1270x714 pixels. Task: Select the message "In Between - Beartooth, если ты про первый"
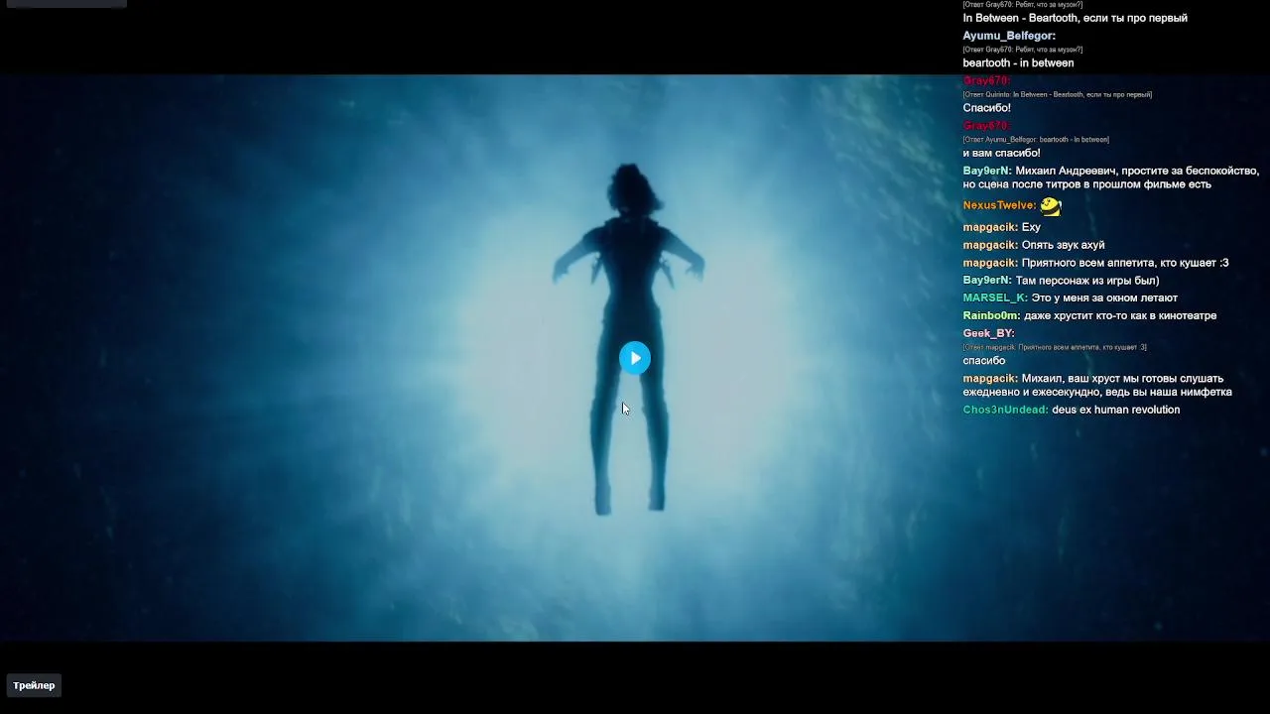(x=1075, y=18)
